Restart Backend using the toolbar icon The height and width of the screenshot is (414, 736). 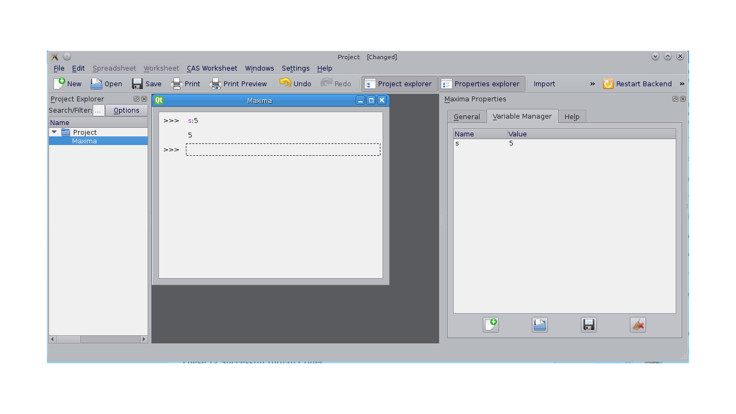[x=608, y=84]
